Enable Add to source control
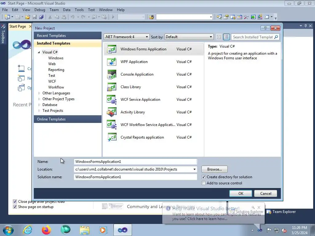 point(204,183)
